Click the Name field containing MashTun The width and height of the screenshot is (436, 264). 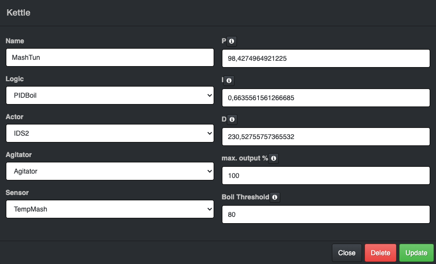pyautogui.click(x=110, y=57)
